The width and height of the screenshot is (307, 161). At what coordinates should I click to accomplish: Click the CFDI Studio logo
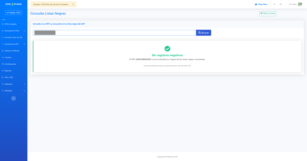14,4
